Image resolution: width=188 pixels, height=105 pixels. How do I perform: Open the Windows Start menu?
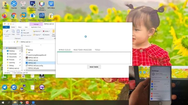coord(3,102)
